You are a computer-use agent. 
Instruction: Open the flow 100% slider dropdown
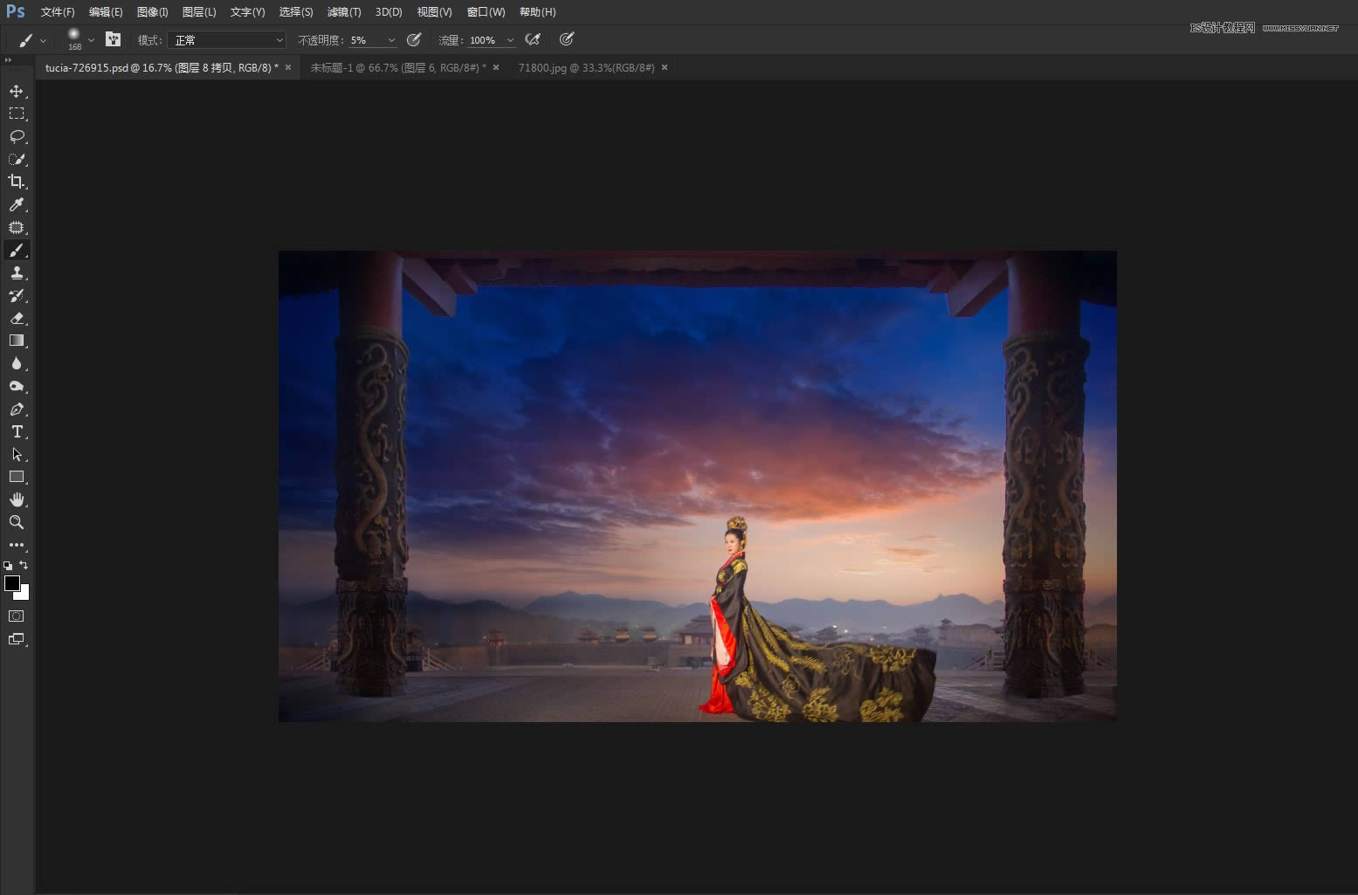click(510, 40)
